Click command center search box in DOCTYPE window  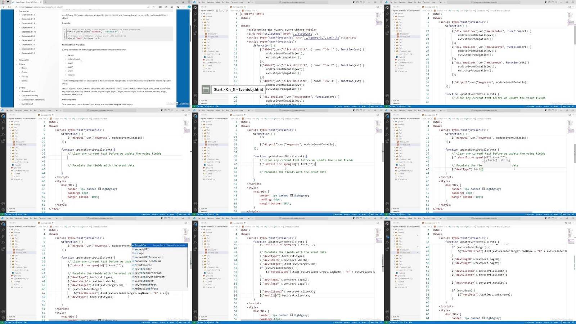pos(292,2)
